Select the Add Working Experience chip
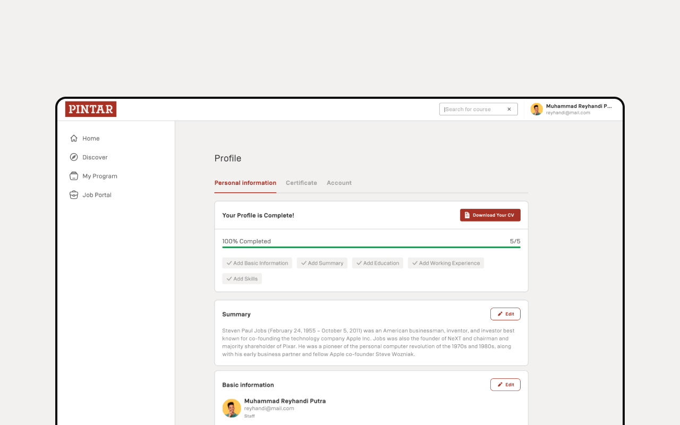 point(446,263)
